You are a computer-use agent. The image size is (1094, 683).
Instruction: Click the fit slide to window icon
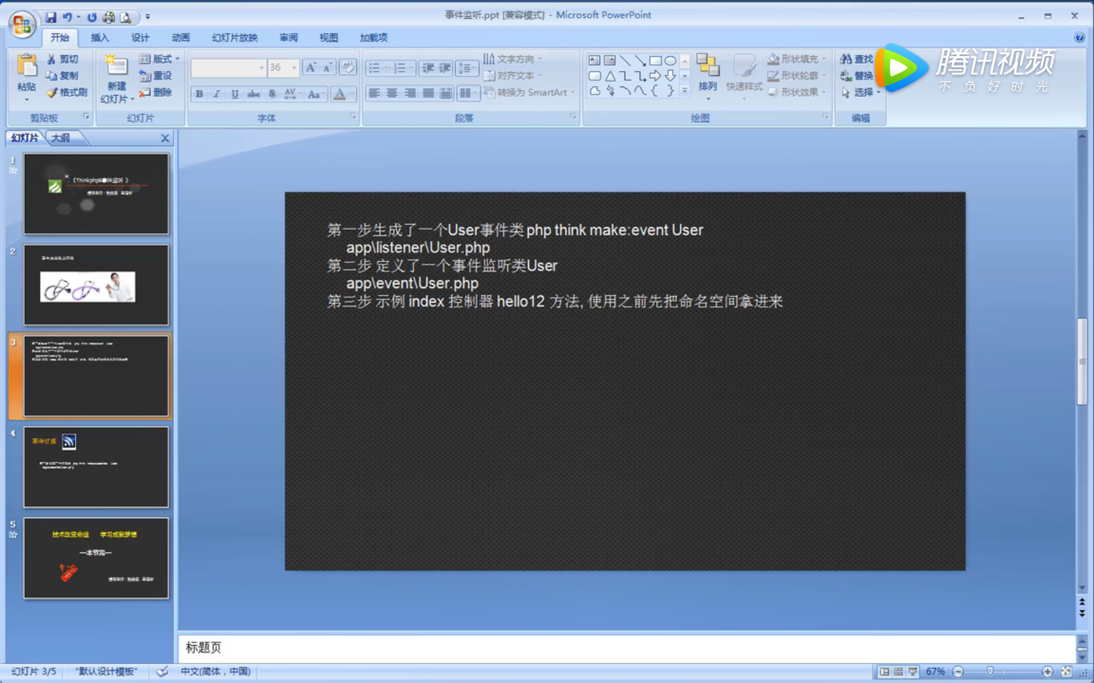coord(1066,671)
